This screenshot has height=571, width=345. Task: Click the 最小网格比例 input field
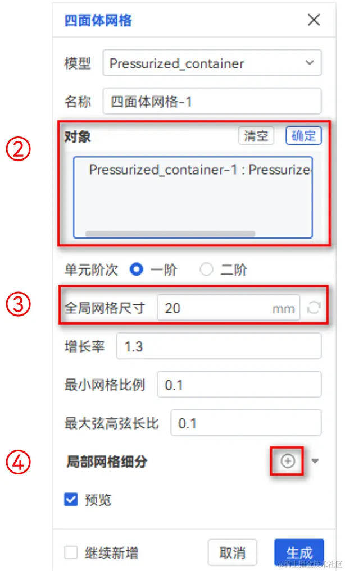point(239,384)
